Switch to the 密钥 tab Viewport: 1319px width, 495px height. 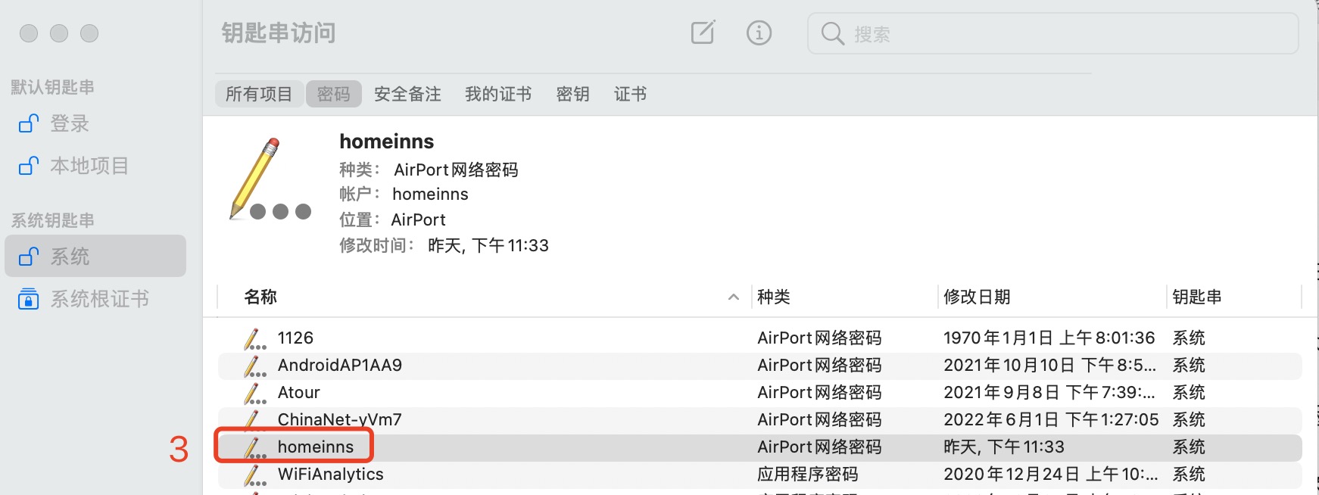(572, 94)
